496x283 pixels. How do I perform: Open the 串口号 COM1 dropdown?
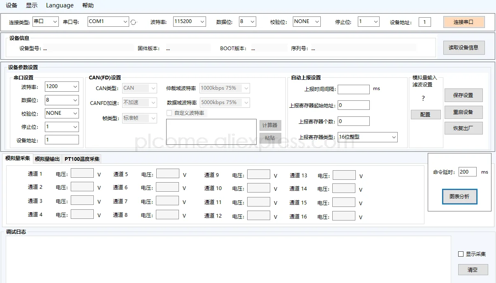tap(109, 21)
